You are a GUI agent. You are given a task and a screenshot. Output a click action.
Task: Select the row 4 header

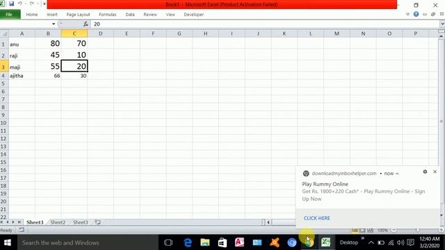coord(4,76)
